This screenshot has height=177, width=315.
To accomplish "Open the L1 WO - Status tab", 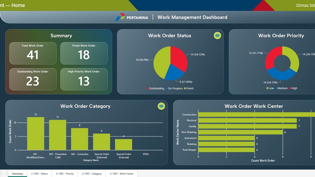I will coord(39,174).
